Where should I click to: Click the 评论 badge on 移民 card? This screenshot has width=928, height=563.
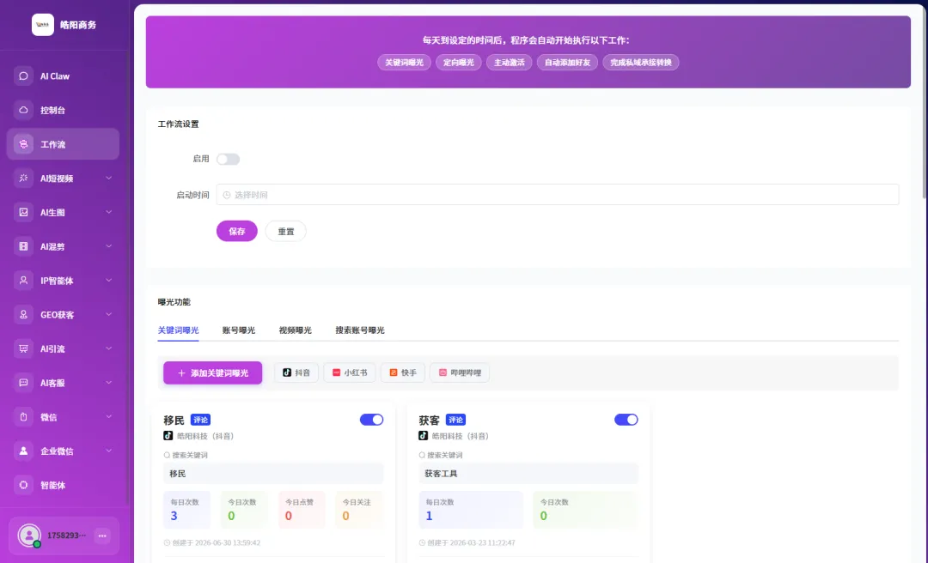(200, 420)
